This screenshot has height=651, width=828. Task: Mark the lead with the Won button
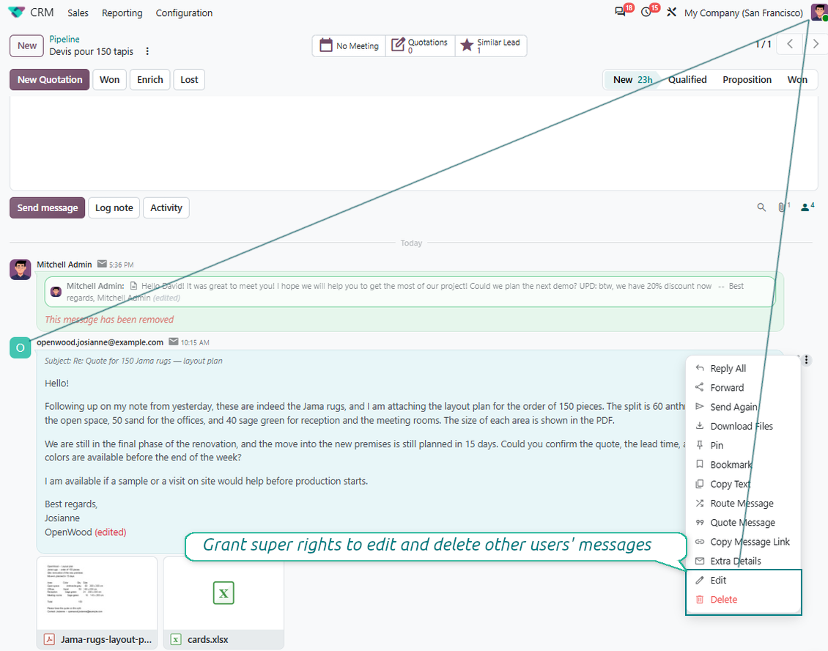(x=109, y=80)
